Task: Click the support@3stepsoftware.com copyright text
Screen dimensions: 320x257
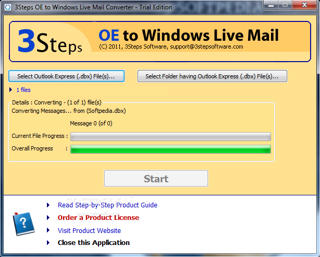Action: [x=171, y=46]
